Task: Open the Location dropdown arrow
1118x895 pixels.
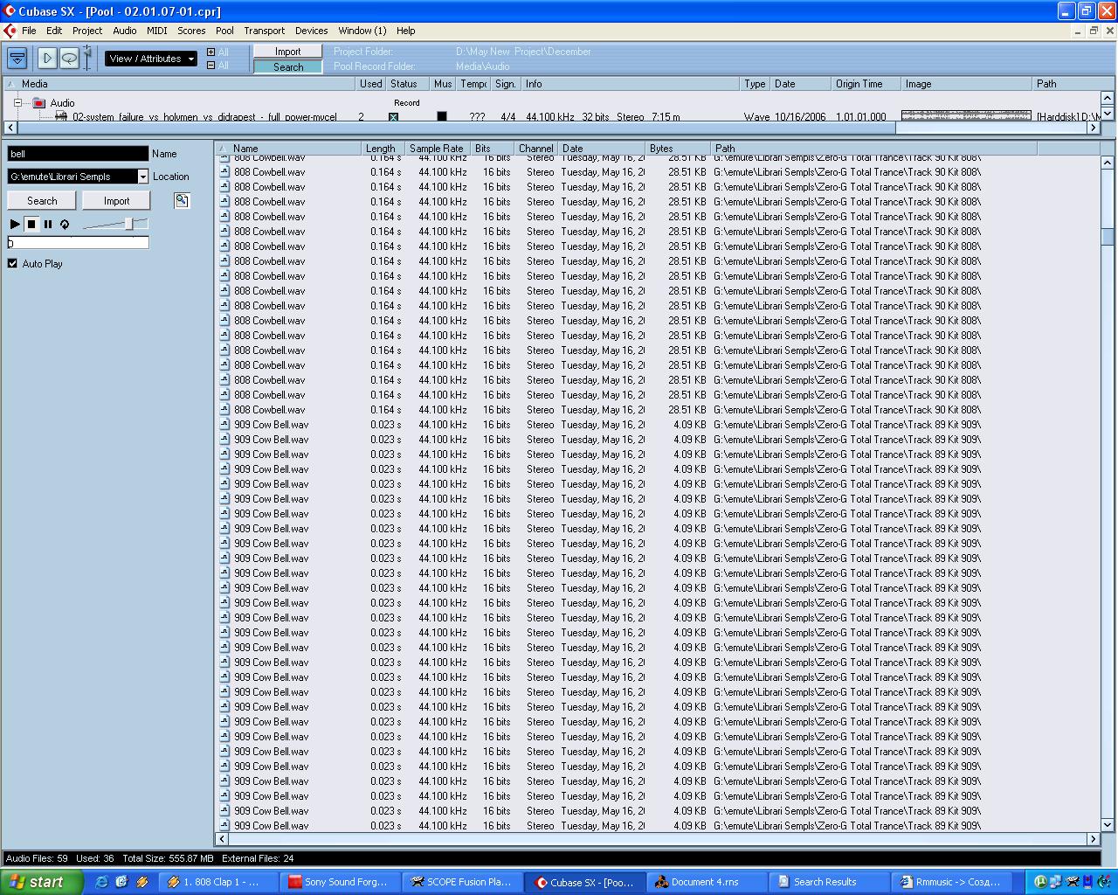Action: click(x=143, y=177)
